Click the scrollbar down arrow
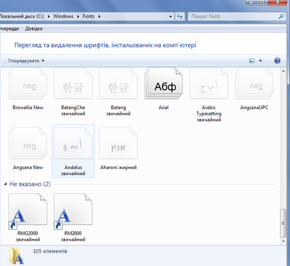290x266 pixels. pos(283,241)
